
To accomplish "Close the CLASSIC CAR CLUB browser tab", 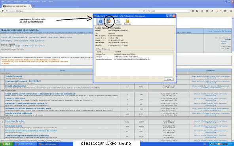I will 29,6.
